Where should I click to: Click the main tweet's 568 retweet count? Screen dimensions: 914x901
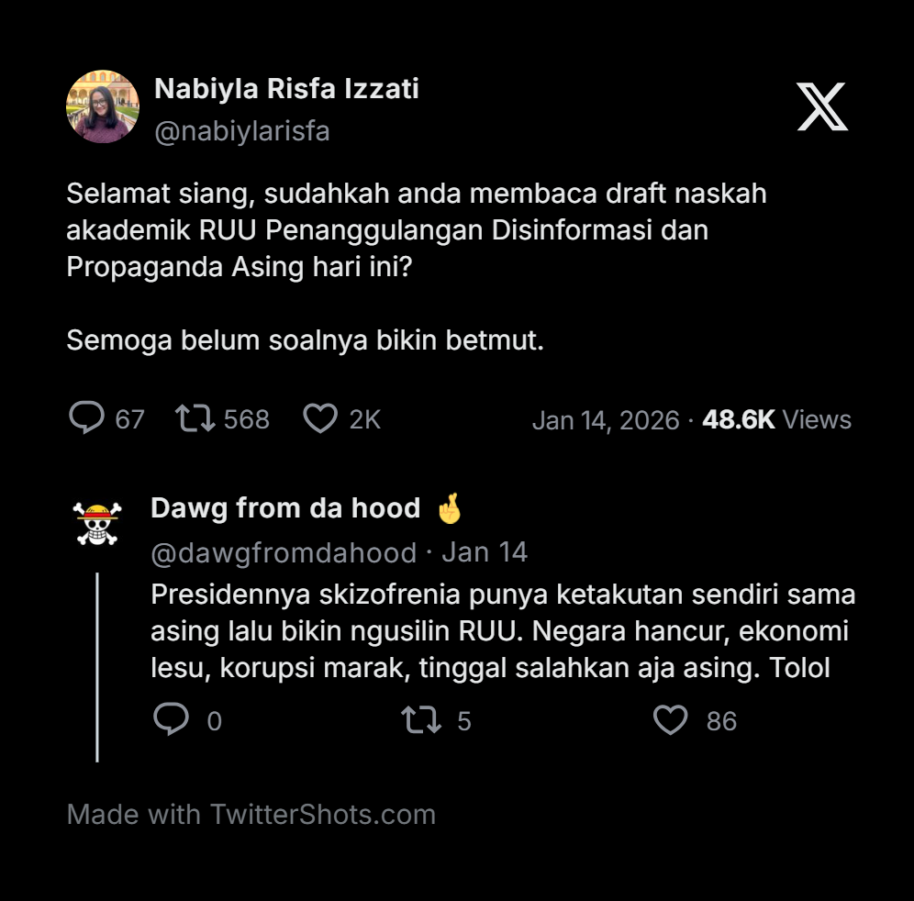click(247, 419)
